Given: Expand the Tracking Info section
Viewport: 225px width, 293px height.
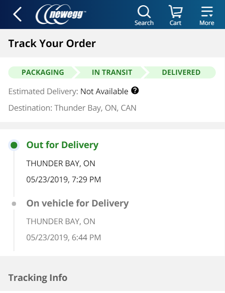Looking at the screenshot, I should click(38, 278).
